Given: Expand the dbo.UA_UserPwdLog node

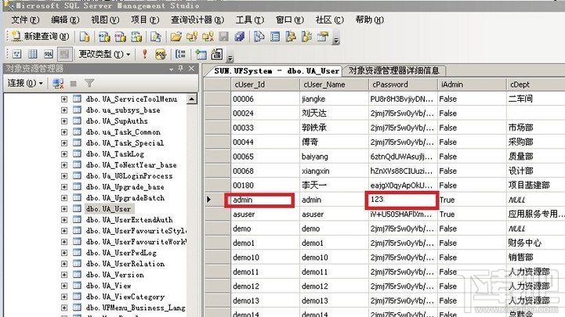Looking at the screenshot, I should pyautogui.click(x=64, y=253).
